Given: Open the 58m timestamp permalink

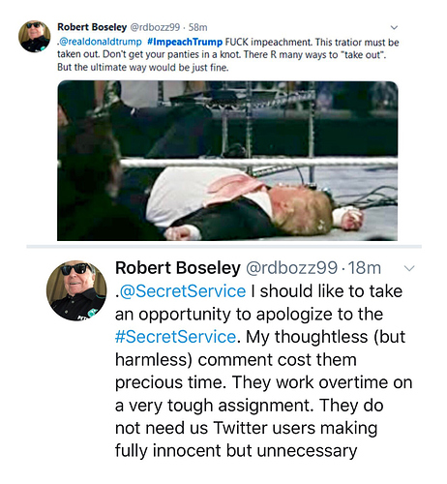Looking at the screenshot, I should pyautogui.click(x=197, y=27).
